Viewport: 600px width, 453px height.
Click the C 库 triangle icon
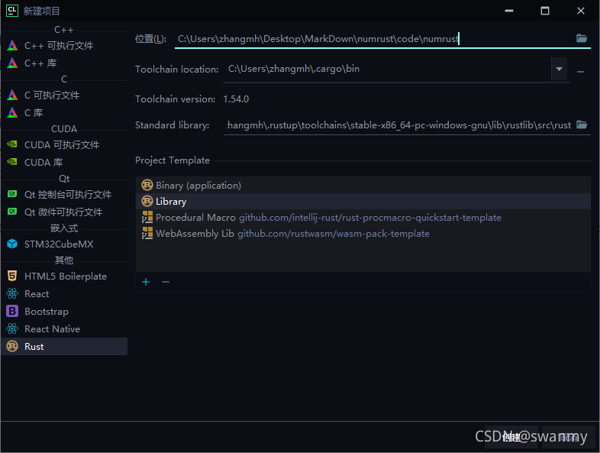(12, 112)
